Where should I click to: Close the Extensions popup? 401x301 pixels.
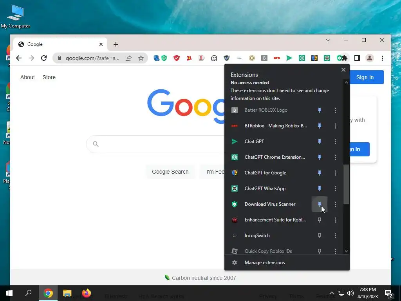point(343,70)
